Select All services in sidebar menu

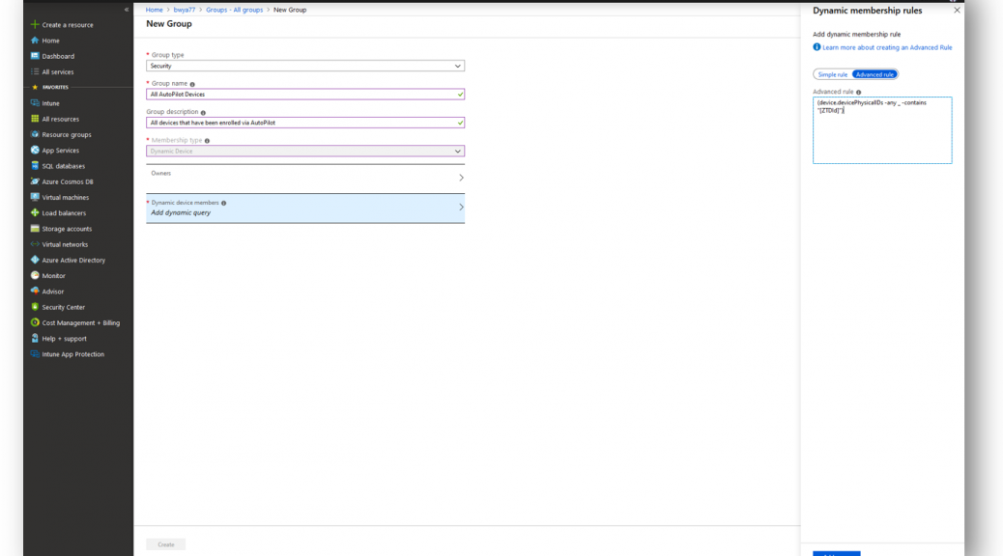(58, 71)
